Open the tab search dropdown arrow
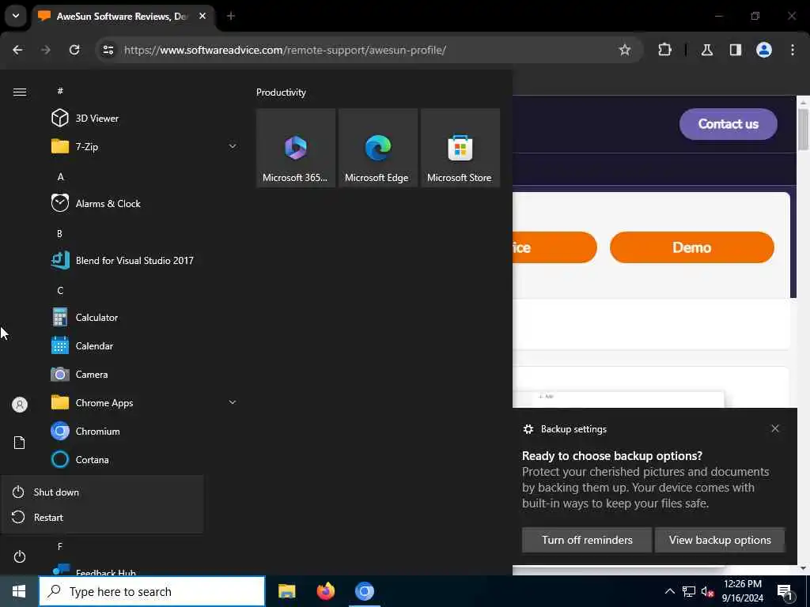This screenshot has height=607, width=810. click(16, 16)
